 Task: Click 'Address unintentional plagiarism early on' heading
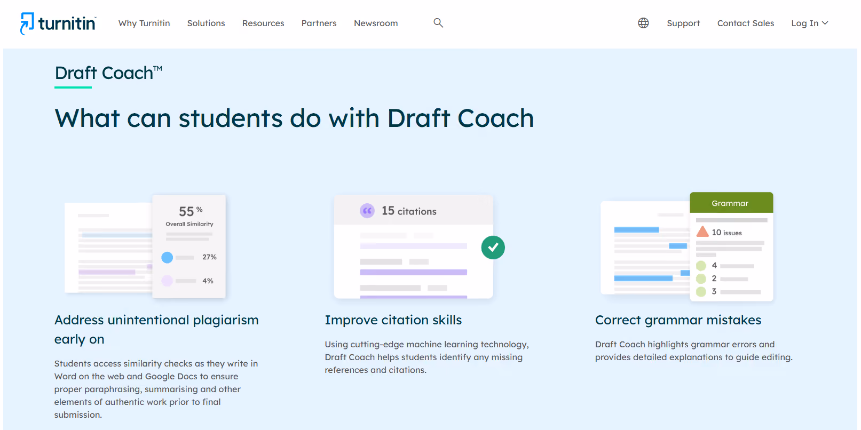click(156, 330)
